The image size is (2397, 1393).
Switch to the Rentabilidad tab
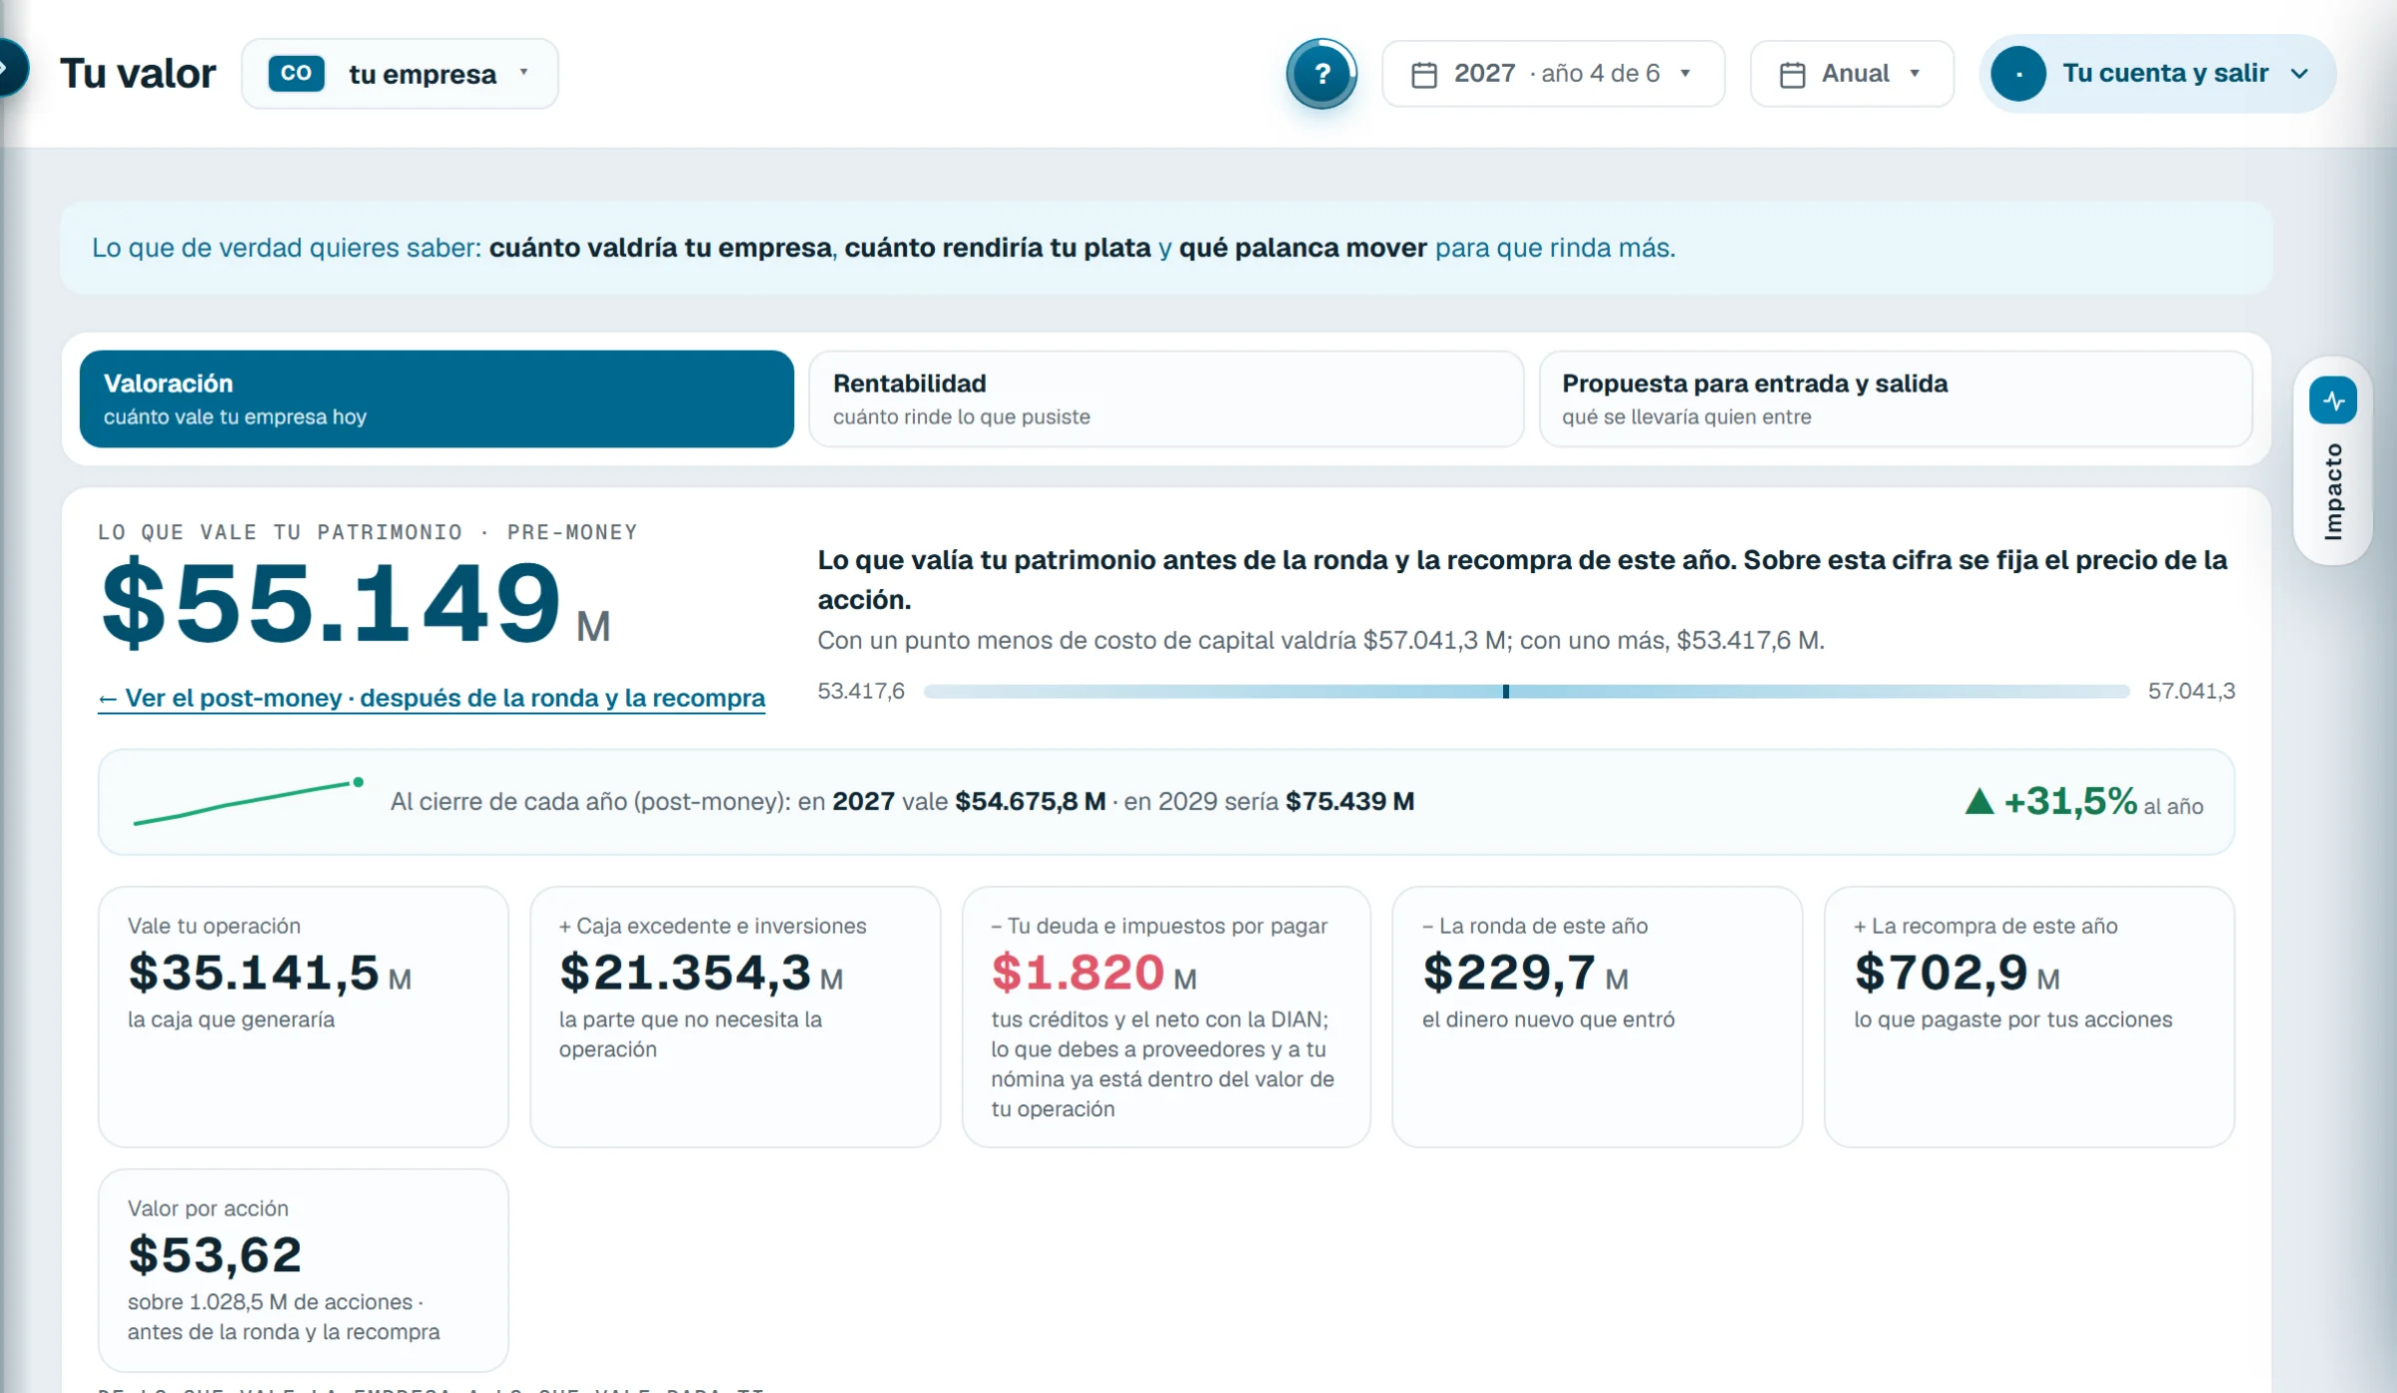(x=1166, y=398)
